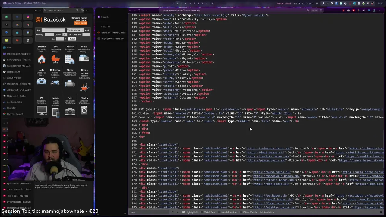Click the Cena od price field
Viewport: 386px width, 217px height.
[x=86, y=35]
